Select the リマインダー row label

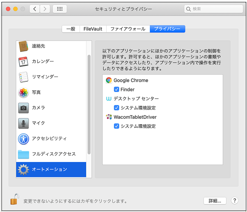point(45,77)
